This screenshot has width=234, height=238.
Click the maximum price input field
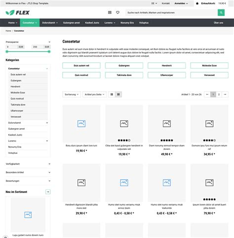click(38, 47)
